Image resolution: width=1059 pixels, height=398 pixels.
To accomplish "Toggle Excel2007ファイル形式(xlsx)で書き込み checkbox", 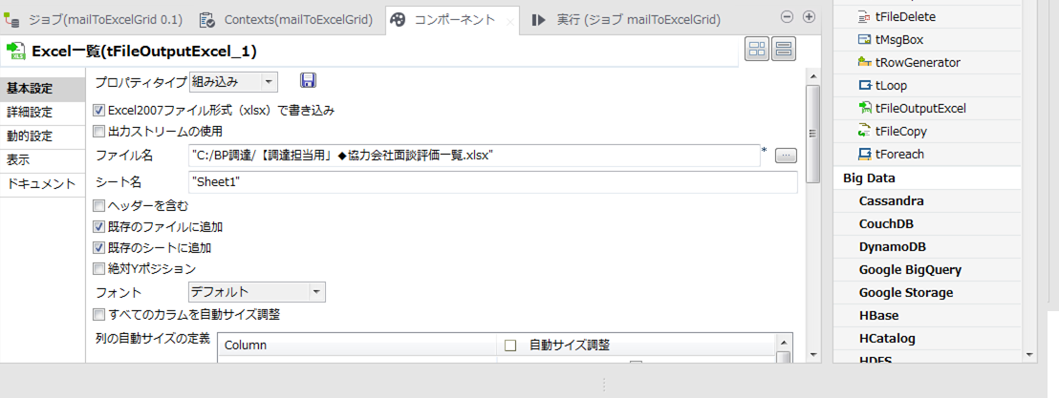I will pos(98,109).
